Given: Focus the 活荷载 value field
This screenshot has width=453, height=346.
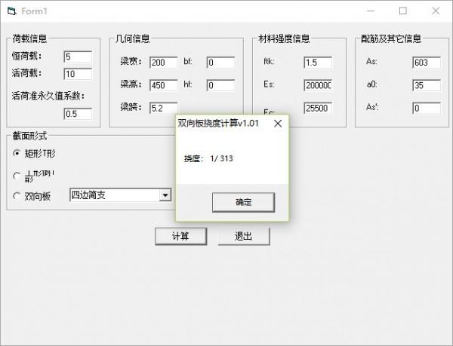Looking at the screenshot, I should click(x=78, y=74).
